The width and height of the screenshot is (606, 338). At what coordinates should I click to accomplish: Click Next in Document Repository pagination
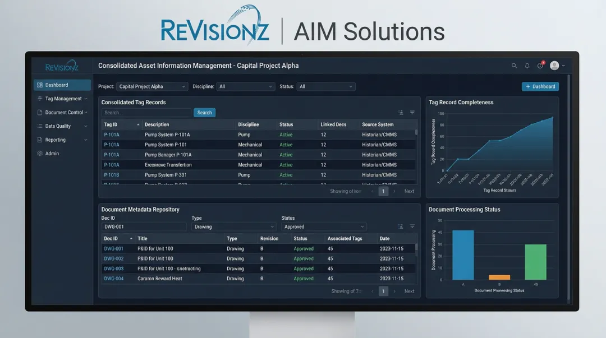pyautogui.click(x=409, y=291)
